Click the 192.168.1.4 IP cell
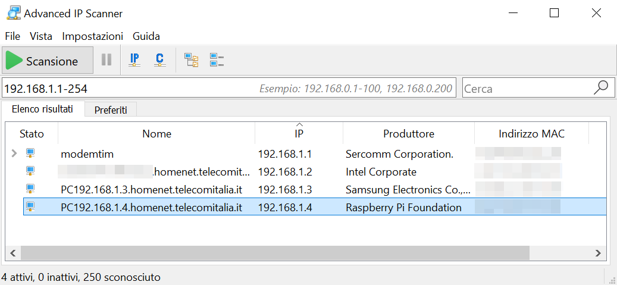The width and height of the screenshot is (617, 285). [x=285, y=208]
